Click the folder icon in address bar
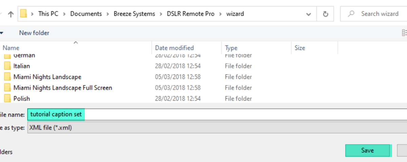Screen dimensions: 407x162 click(23, 14)
